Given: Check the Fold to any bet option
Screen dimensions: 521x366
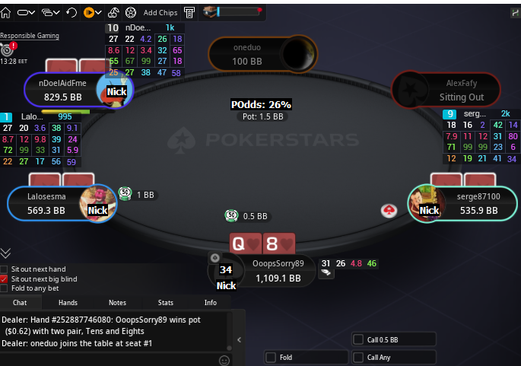Looking at the screenshot, I should [4, 288].
